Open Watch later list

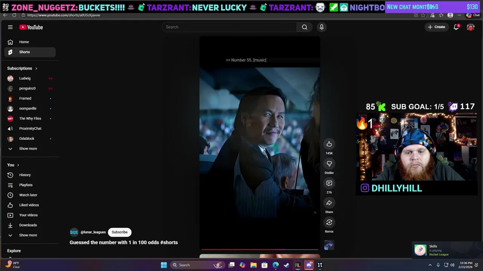pyautogui.click(x=30, y=195)
